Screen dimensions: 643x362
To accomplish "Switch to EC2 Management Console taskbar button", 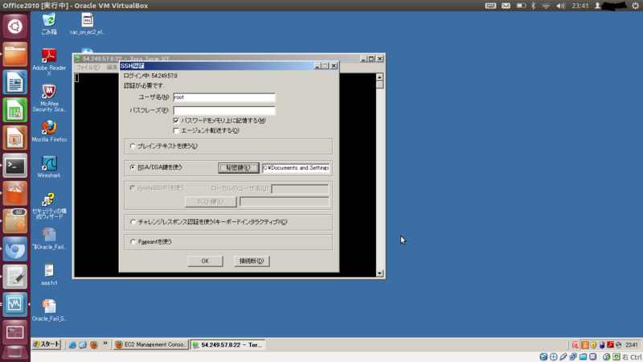I will 151,345.
